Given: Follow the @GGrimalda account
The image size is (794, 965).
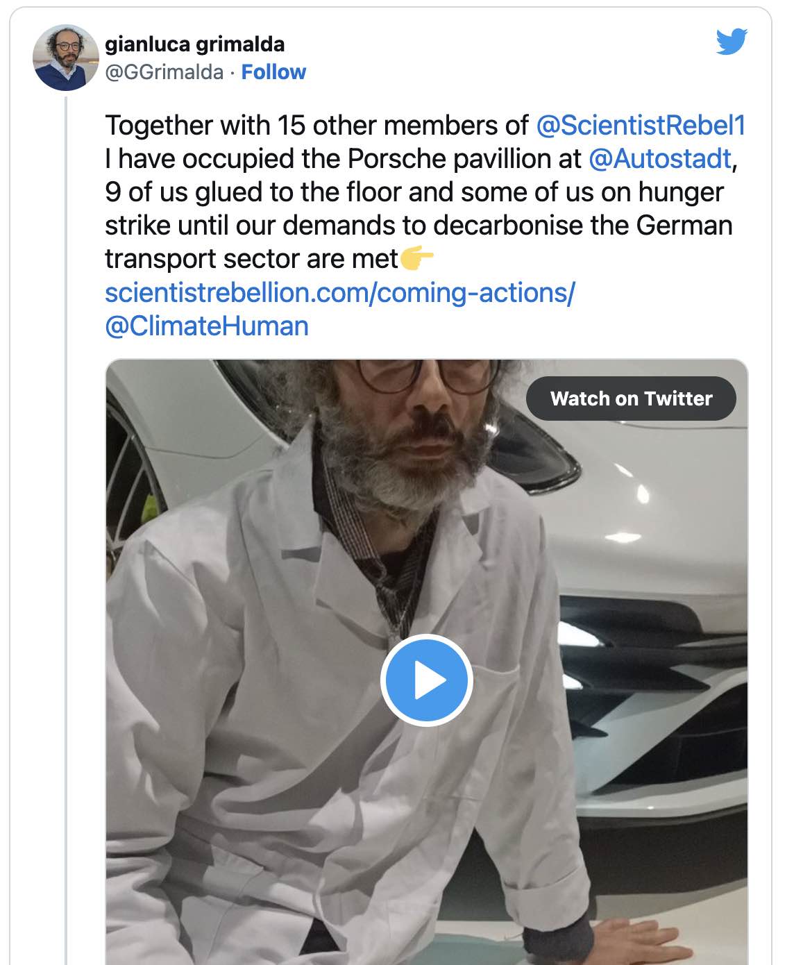Looking at the screenshot, I should click(x=273, y=72).
